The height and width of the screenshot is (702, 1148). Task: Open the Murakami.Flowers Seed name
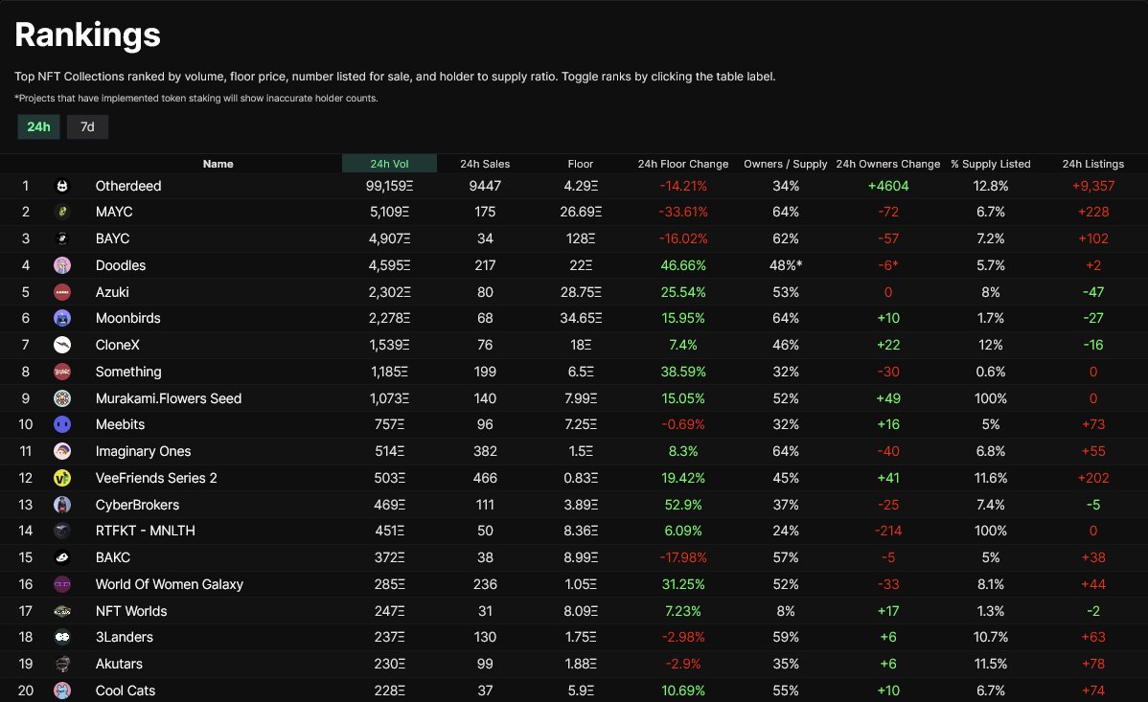click(x=169, y=398)
